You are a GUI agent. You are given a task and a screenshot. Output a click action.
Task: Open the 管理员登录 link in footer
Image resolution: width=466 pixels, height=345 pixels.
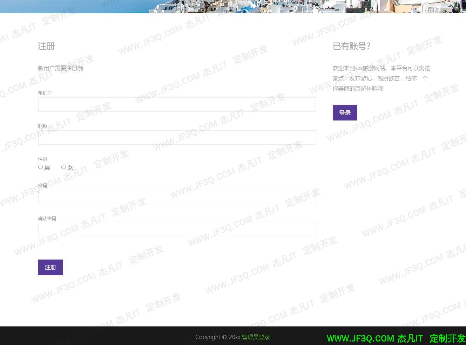(x=256, y=337)
